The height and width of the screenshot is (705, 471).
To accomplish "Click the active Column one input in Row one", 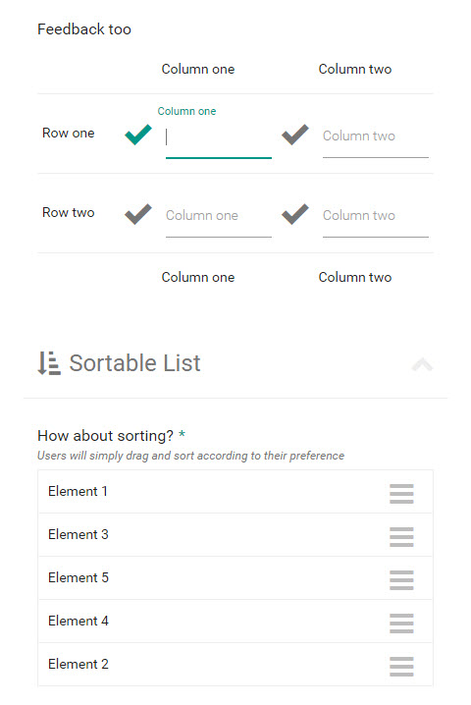I will pyautogui.click(x=219, y=136).
